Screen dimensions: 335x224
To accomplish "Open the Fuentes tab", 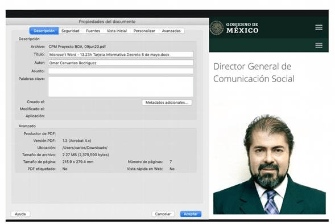I will pos(93,31).
